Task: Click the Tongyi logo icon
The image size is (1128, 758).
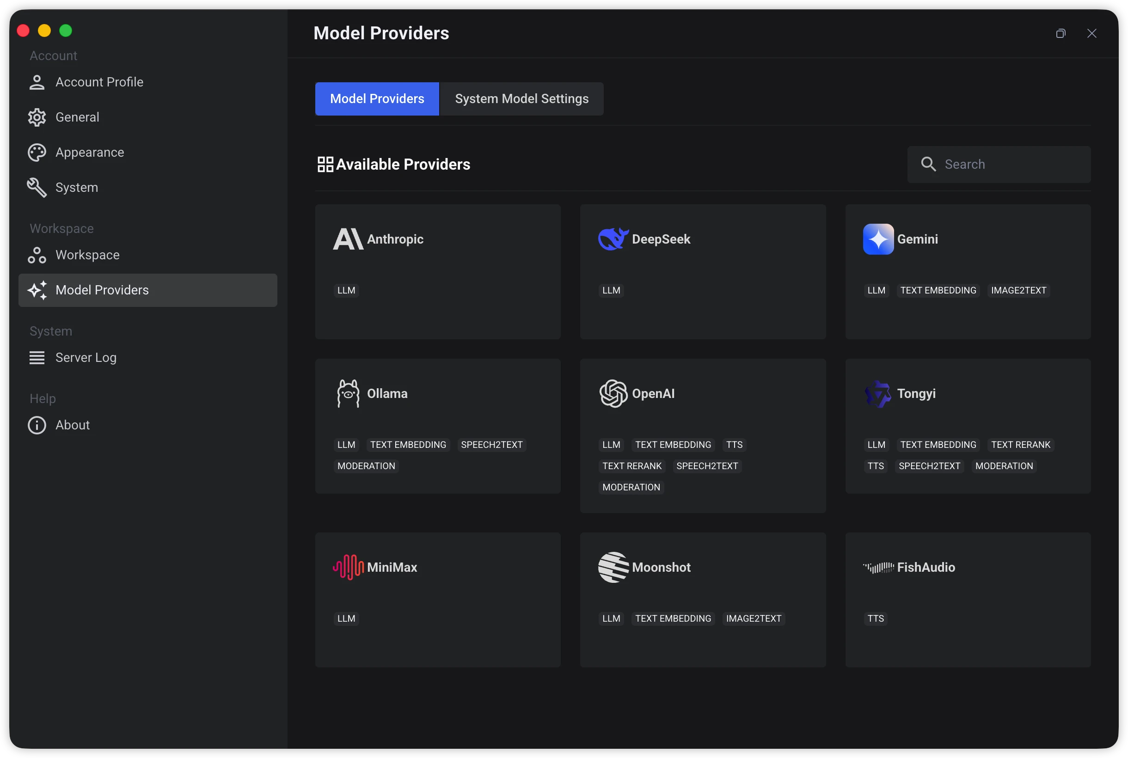Action: click(x=878, y=393)
